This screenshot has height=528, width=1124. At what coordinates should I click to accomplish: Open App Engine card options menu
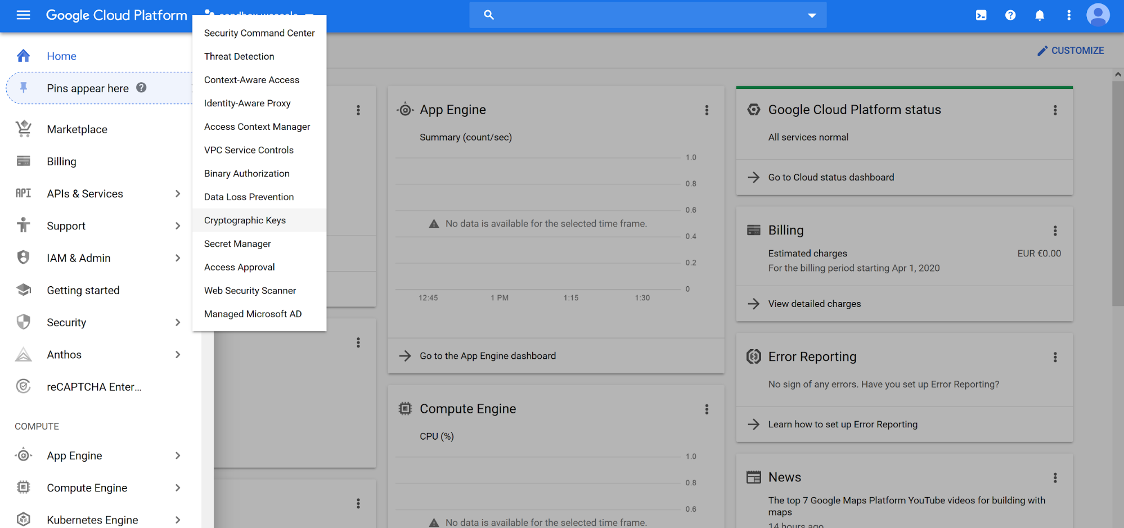tap(707, 110)
